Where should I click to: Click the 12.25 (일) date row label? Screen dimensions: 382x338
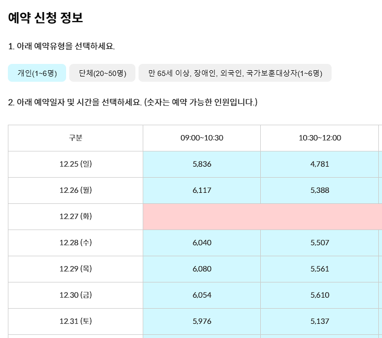(76, 164)
